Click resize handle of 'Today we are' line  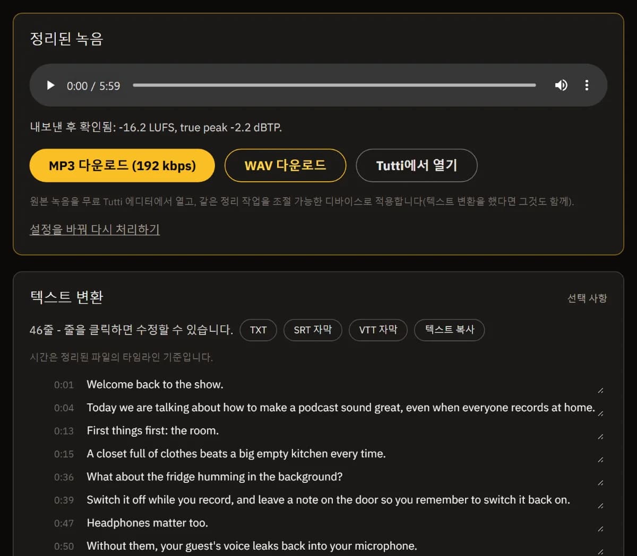pyautogui.click(x=600, y=413)
